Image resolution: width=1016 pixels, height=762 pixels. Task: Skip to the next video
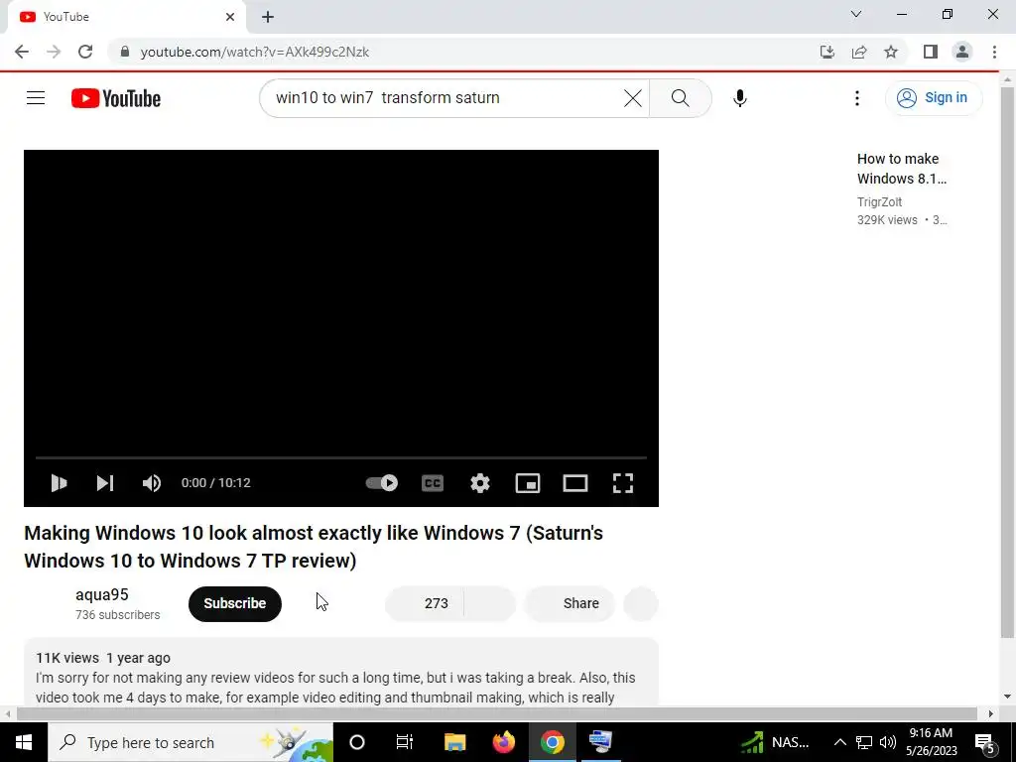coord(105,483)
